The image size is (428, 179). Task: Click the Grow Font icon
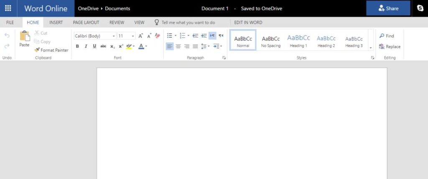140,36
